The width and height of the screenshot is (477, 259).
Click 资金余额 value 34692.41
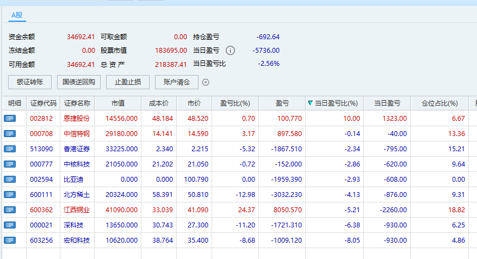81,37
